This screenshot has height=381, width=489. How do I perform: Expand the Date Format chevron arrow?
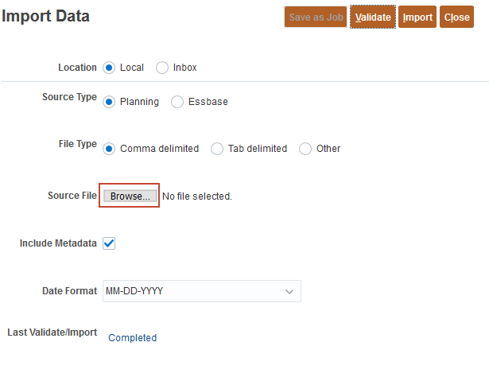click(289, 292)
